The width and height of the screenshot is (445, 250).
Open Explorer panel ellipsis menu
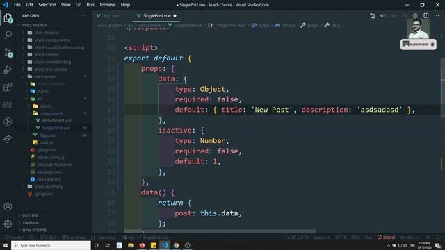point(83,15)
